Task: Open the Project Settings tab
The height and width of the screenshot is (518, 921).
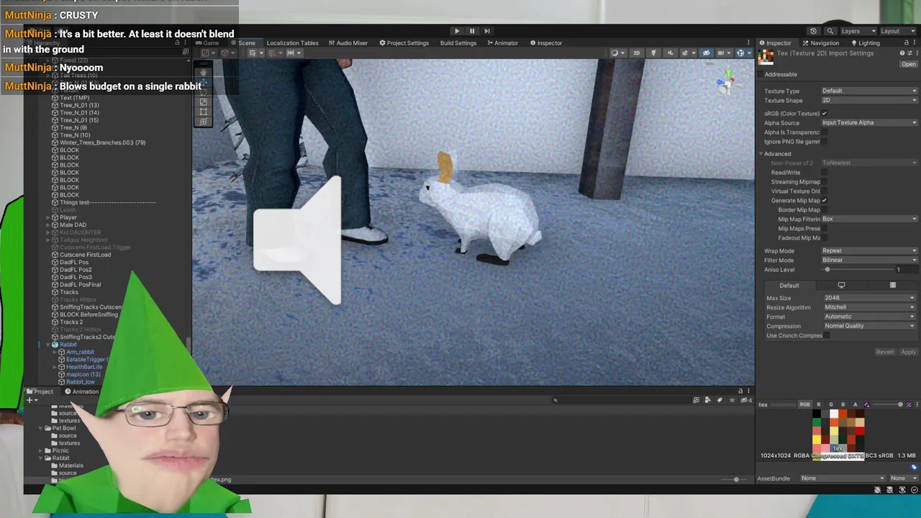Action: click(404, 43)
